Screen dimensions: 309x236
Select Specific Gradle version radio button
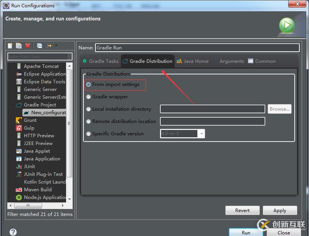click(x=88, y=134)
